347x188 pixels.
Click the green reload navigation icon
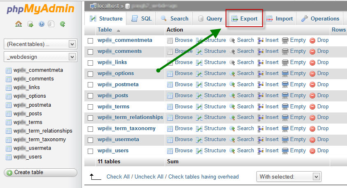pos(63,24)
